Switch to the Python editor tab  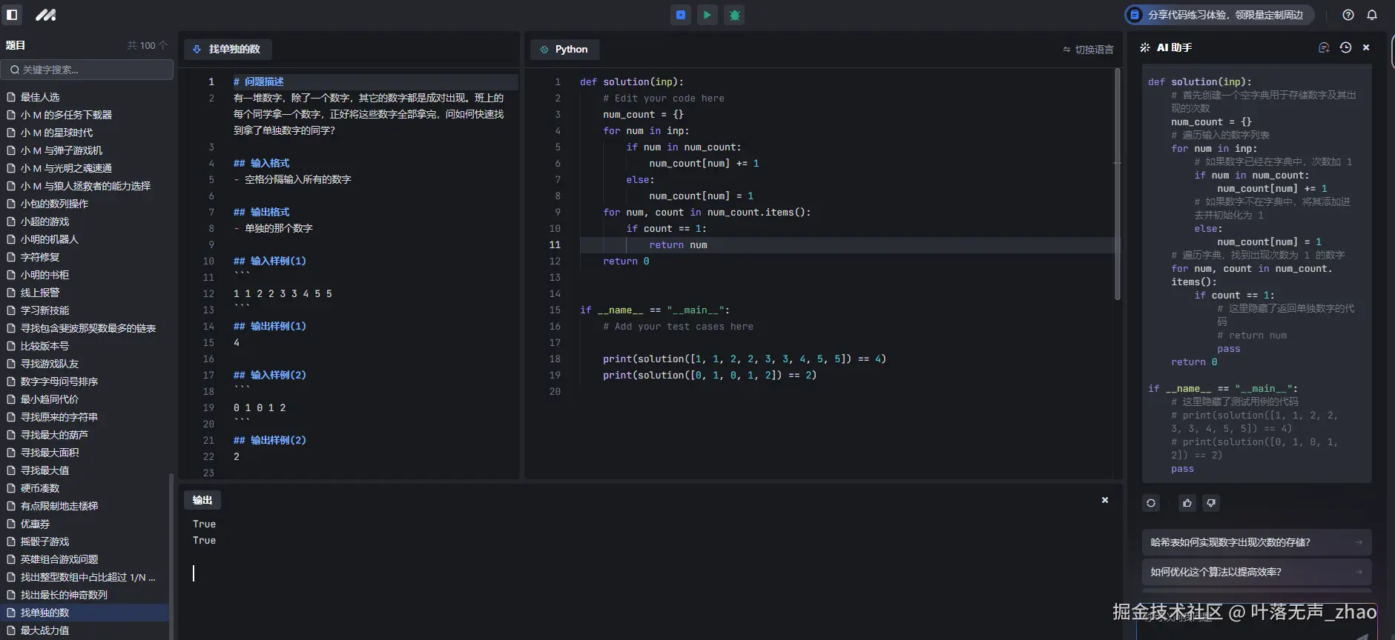click(564, 49)
